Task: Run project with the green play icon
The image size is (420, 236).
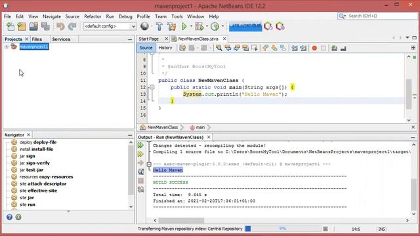Action: click(184, 26)
